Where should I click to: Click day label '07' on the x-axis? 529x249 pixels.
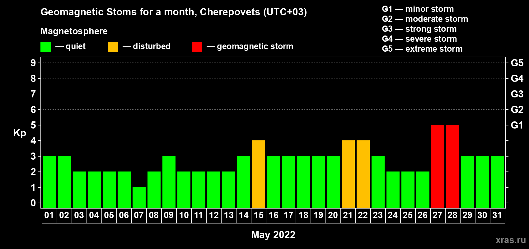point(139,215)
